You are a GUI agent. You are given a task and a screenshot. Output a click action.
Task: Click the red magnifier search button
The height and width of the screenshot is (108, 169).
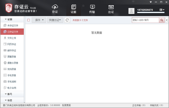[162, 20]
